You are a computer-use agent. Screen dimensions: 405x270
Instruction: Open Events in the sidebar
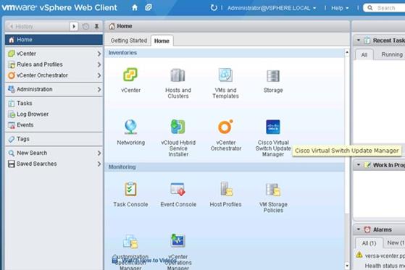click(54, 125)
